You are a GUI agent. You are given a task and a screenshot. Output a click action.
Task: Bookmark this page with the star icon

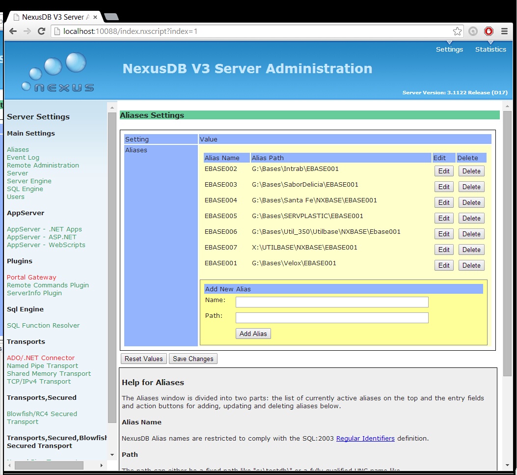tap(457, 31)
